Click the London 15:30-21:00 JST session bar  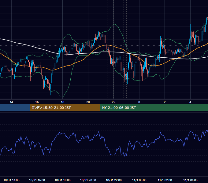[x=65, y=108]
